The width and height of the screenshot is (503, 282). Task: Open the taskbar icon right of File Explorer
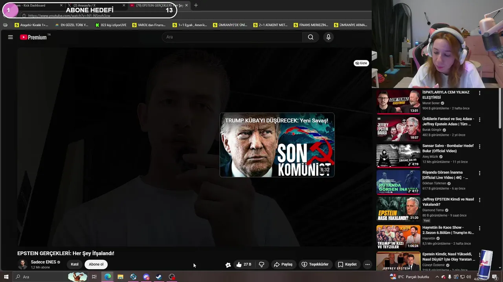(133, 277)
